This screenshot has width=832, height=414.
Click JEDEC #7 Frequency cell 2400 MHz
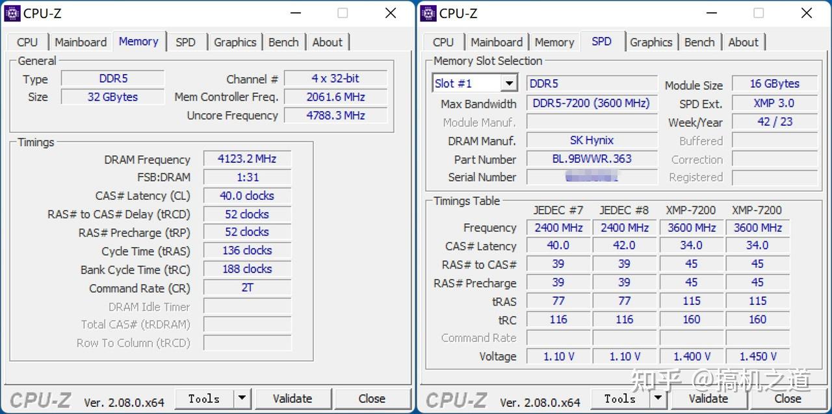(x=558, y=228)
